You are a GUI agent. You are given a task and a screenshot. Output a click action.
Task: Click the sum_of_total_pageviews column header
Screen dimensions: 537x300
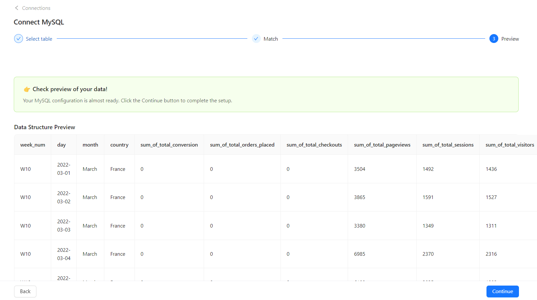tap(382, 145)
